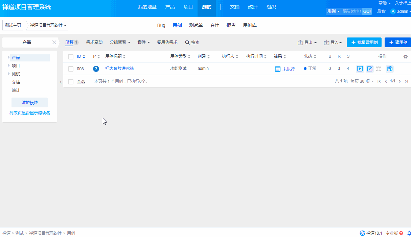The width and height of the screenshot is (411, 237).
Task: Select 文档 in the sidebar tree
Action: pyautogui.click(x=16, y=82)
